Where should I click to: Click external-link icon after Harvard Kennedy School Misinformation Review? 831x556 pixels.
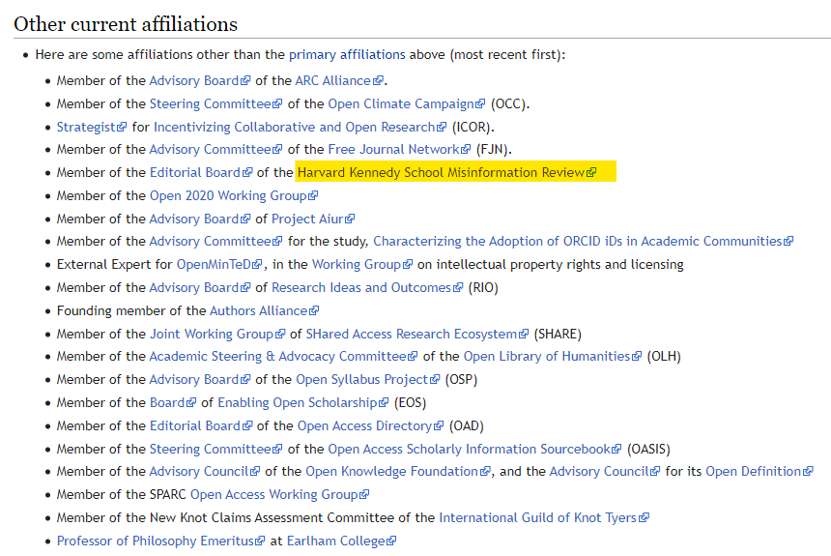[591, 173]
